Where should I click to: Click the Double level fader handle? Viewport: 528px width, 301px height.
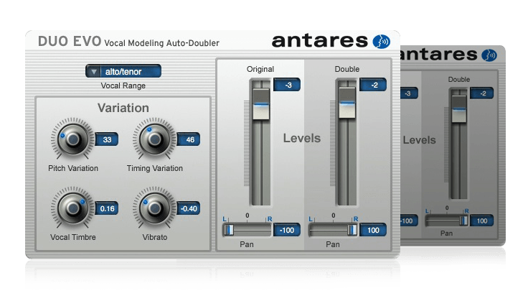(x=347, y=103)
